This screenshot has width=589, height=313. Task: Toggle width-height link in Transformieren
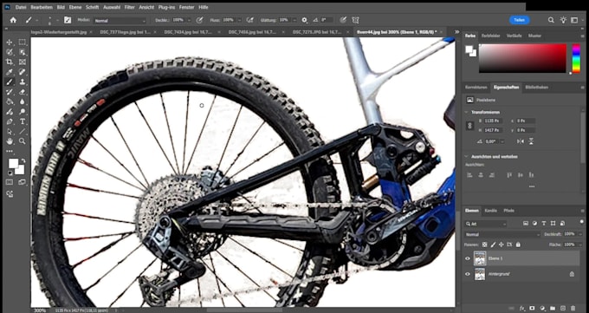click(x=470, y=126)
